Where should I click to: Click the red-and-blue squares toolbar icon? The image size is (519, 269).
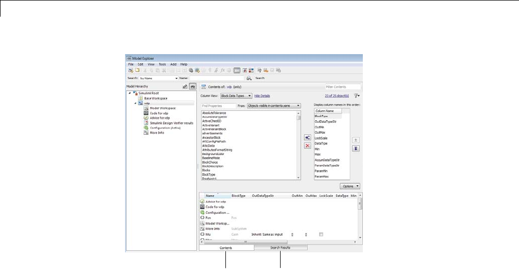pyautogui.click(x=251, y=70)
